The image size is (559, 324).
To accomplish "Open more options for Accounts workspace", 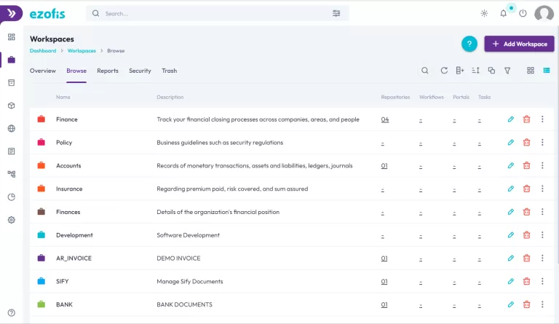I will (x=542, y=166).
